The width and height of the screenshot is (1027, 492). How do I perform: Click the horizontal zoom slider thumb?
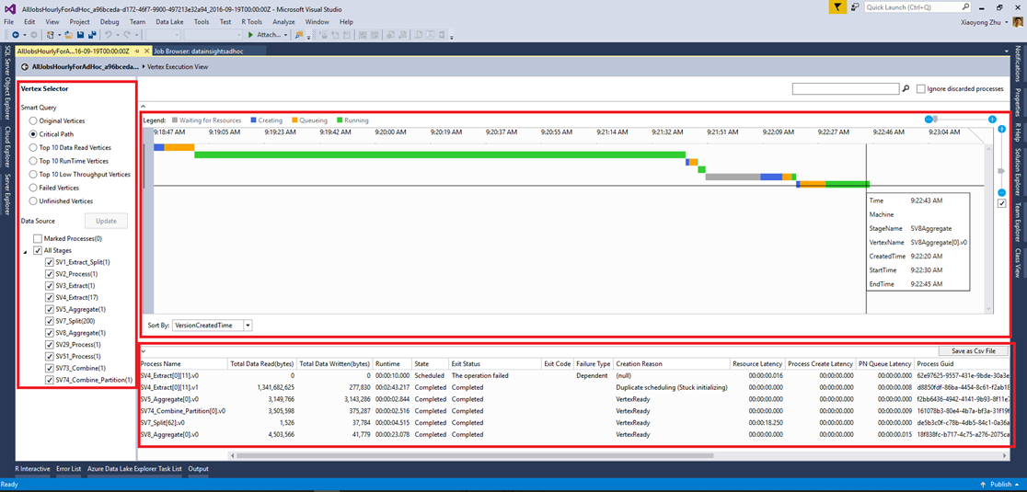pyautogui.click(x=935, y=120)
